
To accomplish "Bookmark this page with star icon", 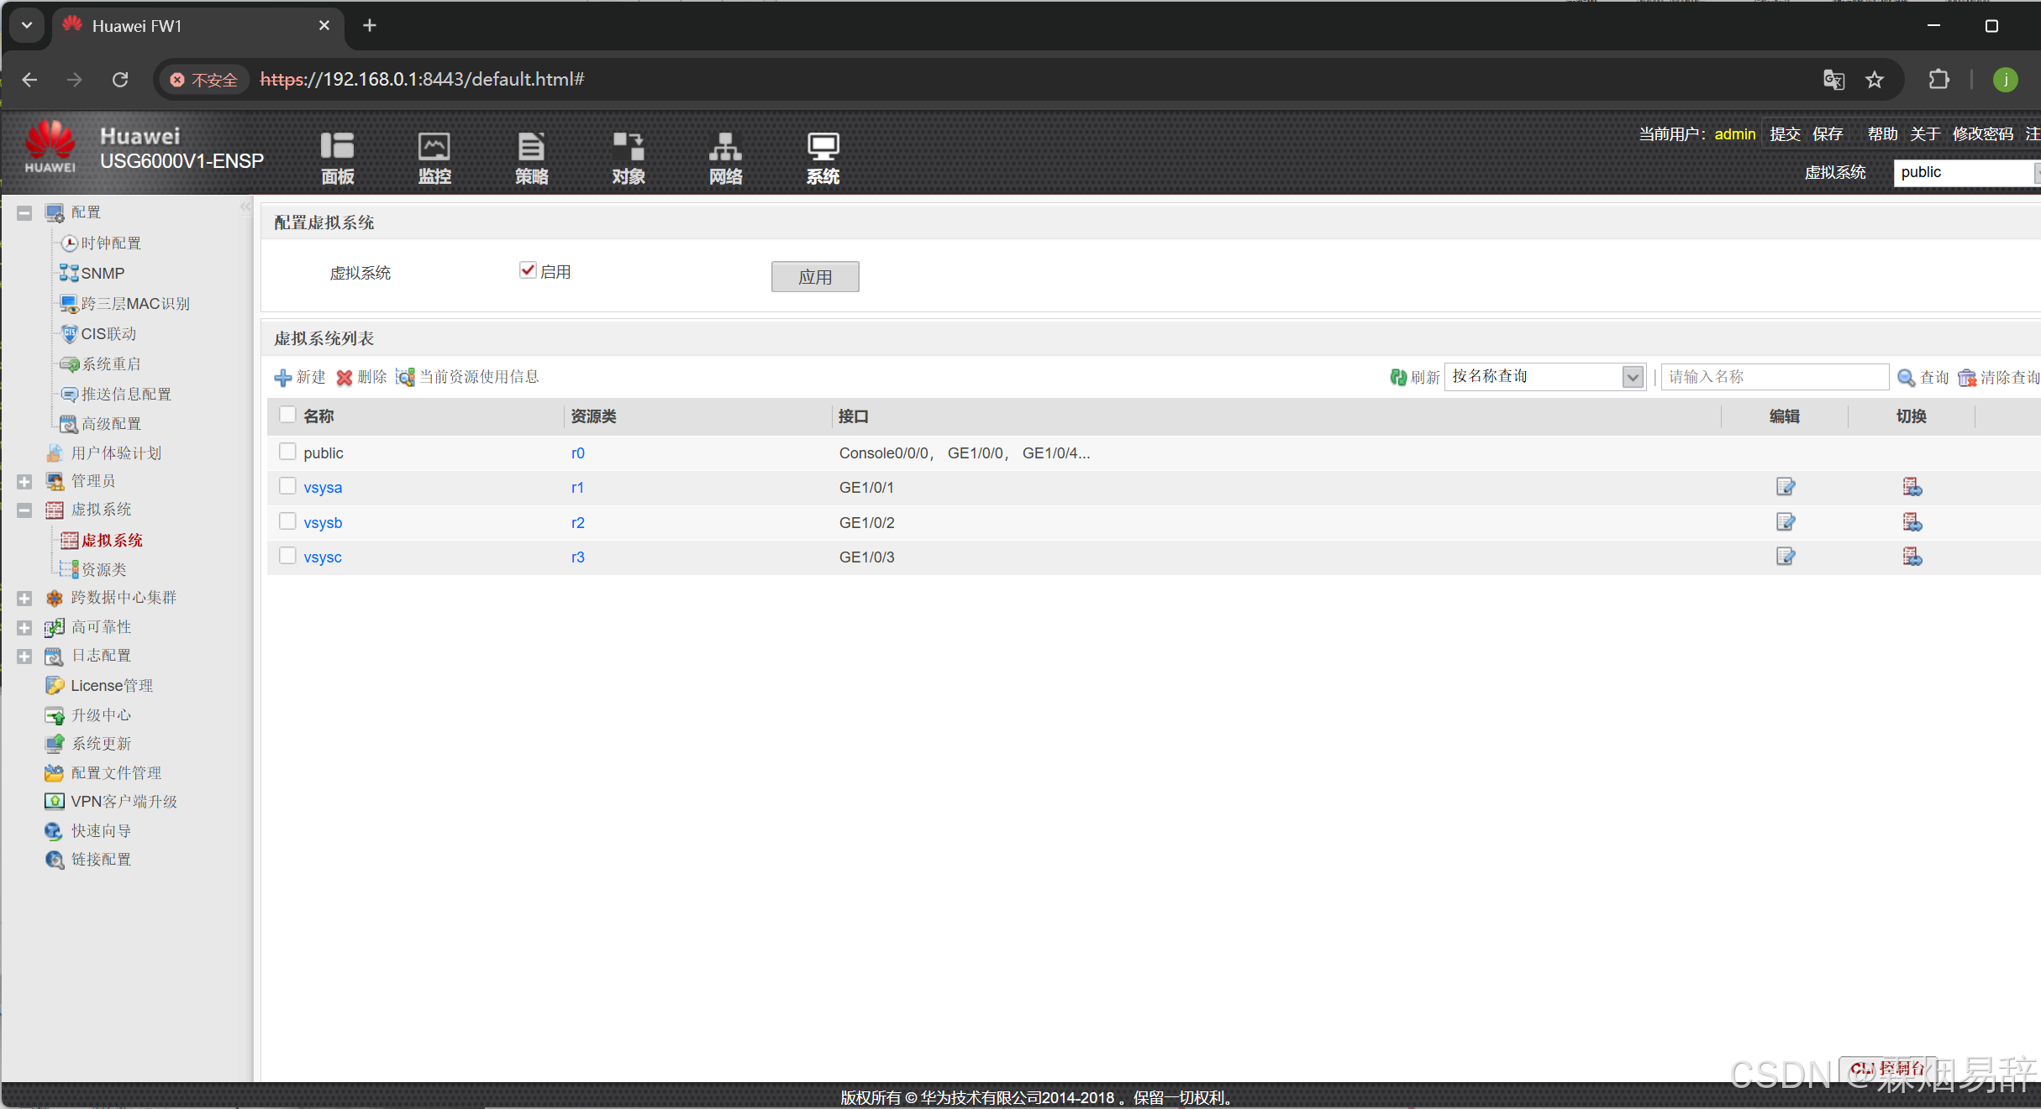I will coord(1875,80).
